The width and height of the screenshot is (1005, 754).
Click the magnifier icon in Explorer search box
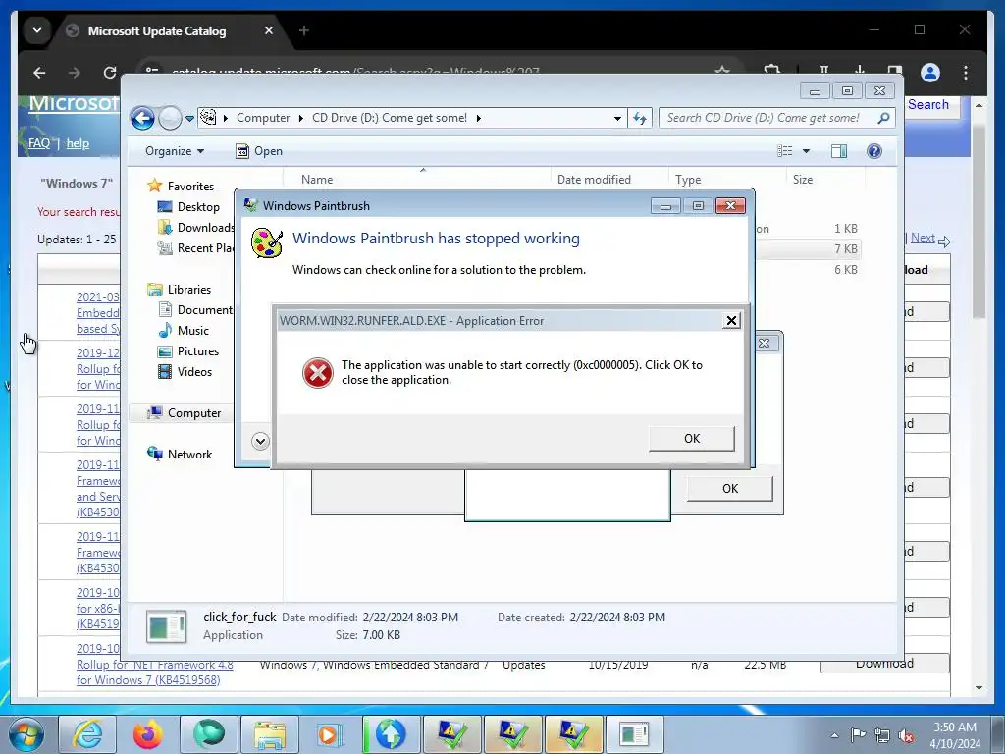coord(884,118)
